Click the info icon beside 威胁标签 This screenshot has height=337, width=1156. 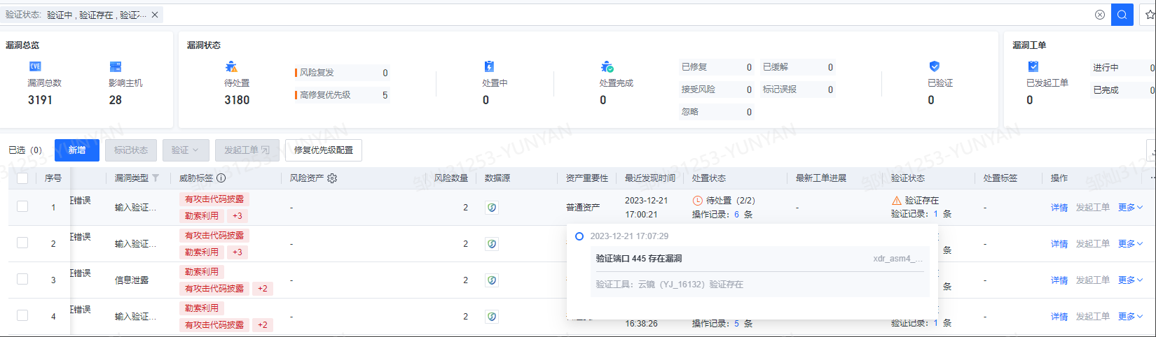pyautogui.click(x=221, y=178)
